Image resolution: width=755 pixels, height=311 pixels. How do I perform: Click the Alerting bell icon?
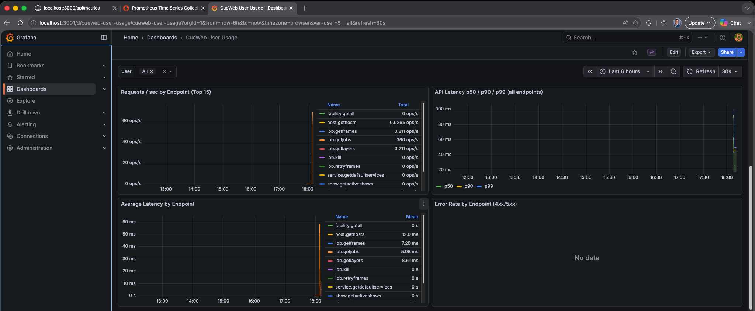pos(10,124)
